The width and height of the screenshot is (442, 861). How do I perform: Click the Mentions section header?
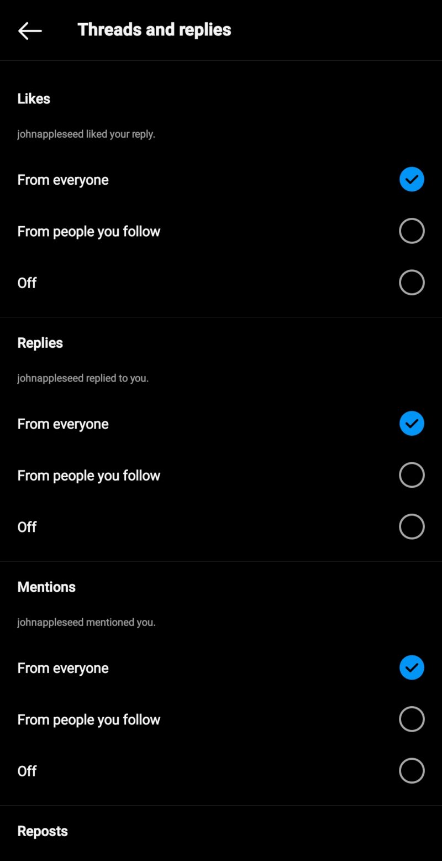coord(46,587)
